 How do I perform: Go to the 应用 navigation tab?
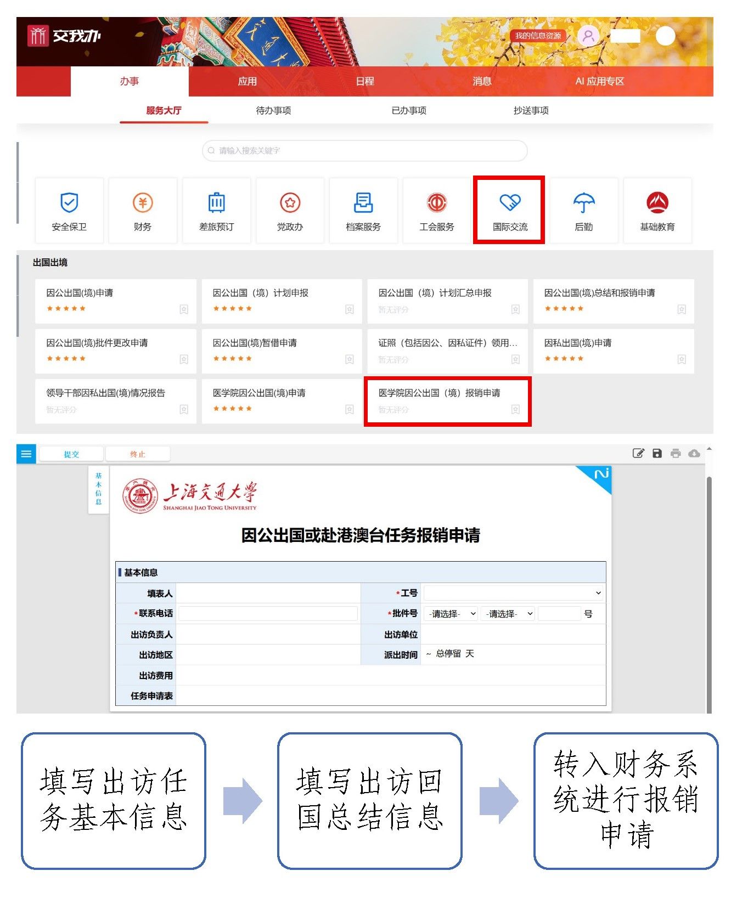(247, 81)
